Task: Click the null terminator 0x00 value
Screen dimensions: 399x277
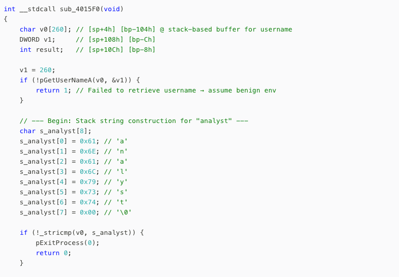Action: pyautogui.click(x=88, y=212)
